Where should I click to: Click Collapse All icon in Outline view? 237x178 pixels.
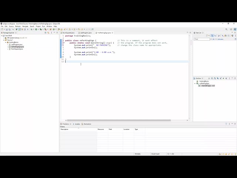click(212, 78)
